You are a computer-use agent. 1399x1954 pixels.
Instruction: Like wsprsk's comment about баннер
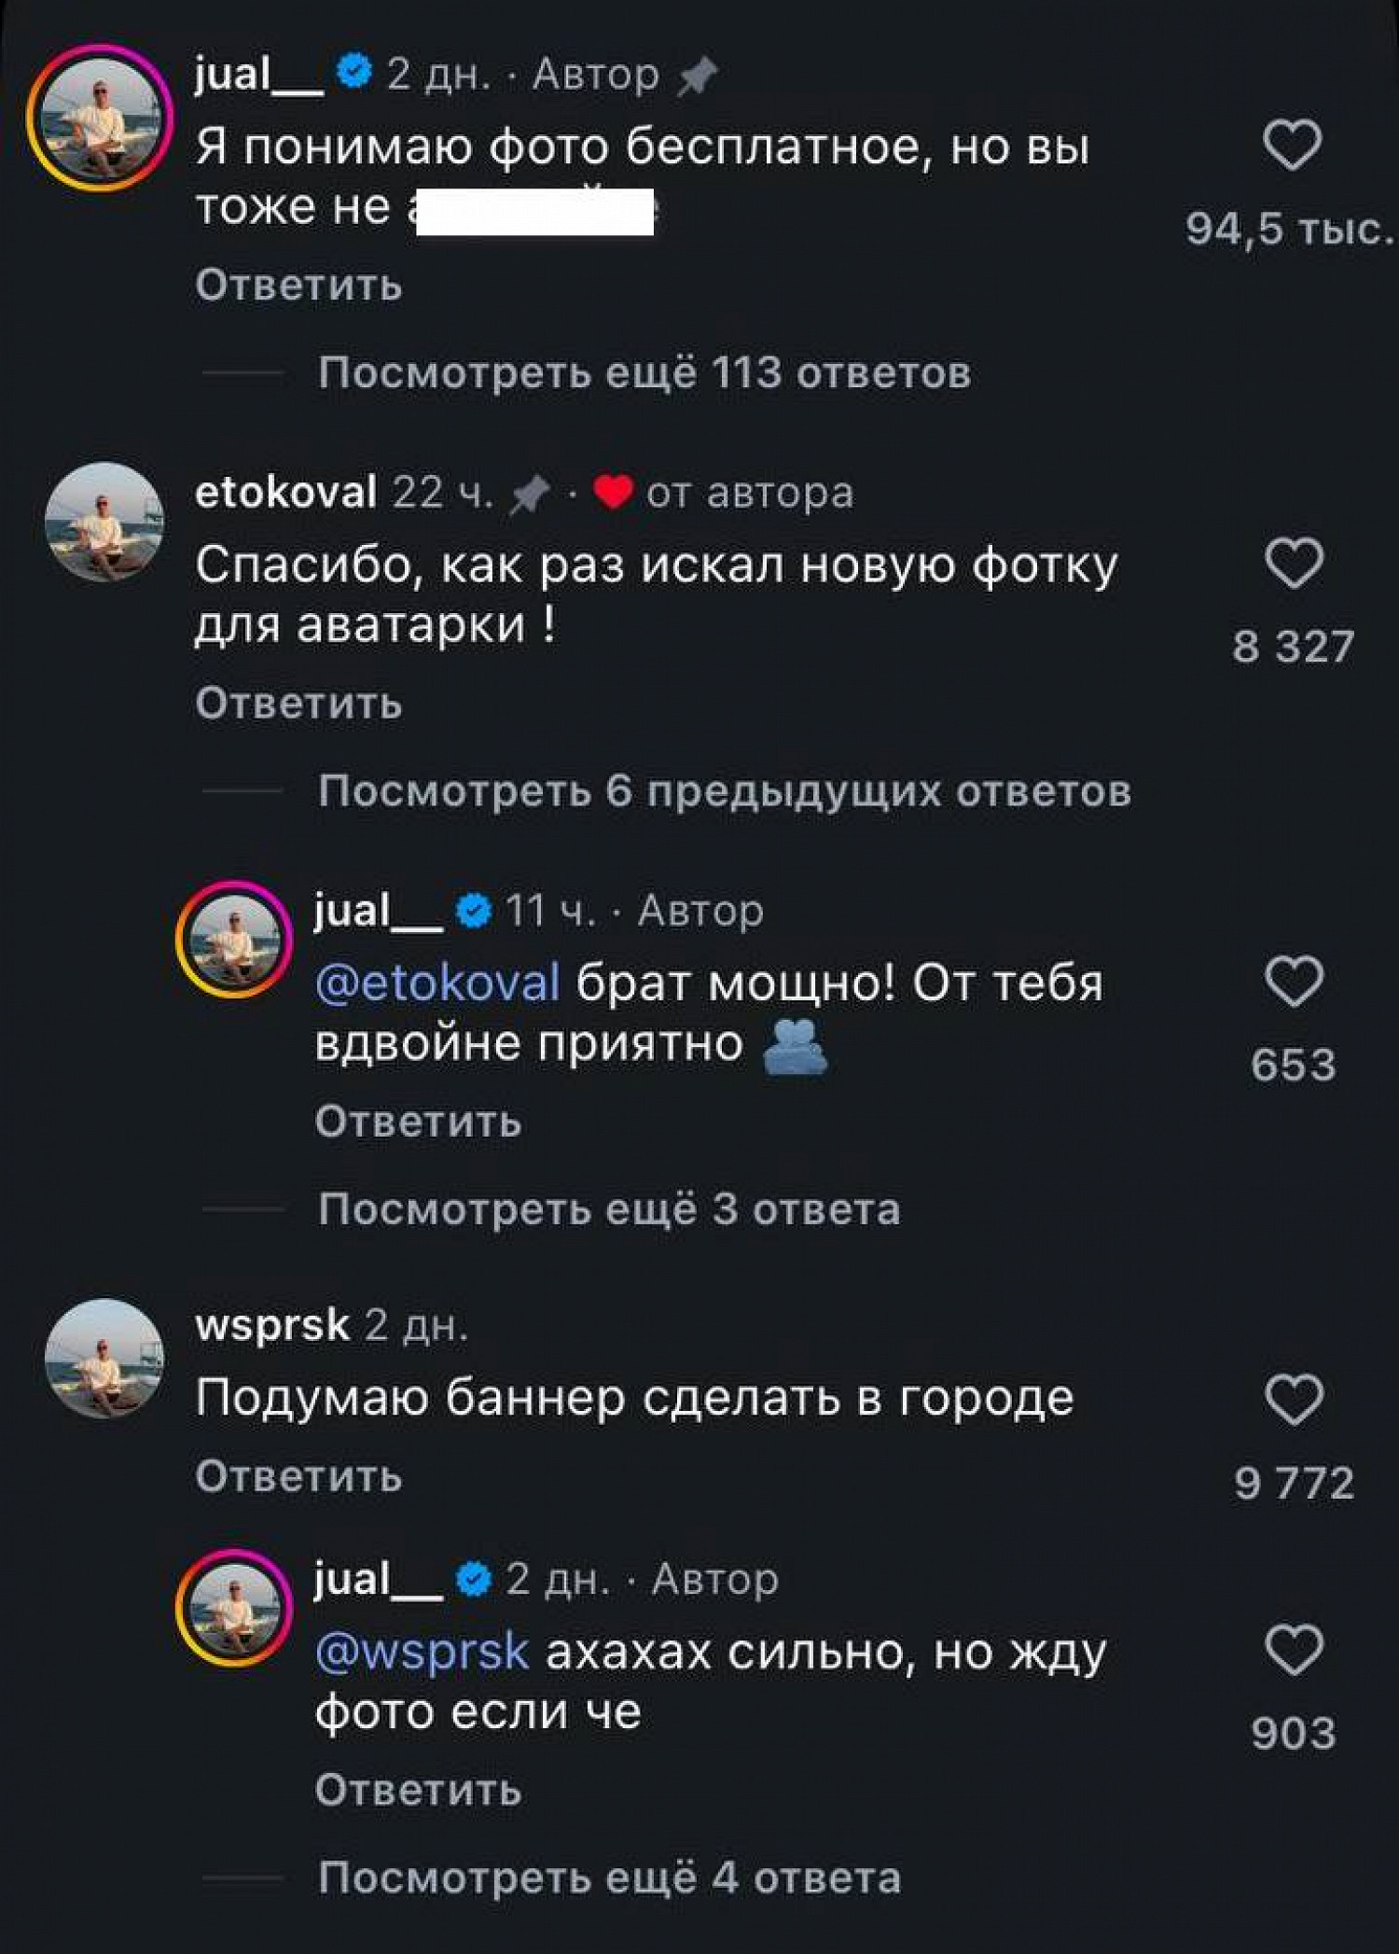(x=1294, y=1399)
